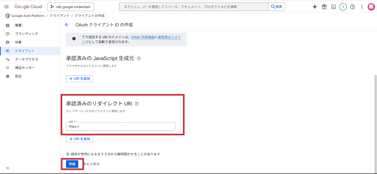Show help for 承認済みのリダイレクト URI

(137, 104)
